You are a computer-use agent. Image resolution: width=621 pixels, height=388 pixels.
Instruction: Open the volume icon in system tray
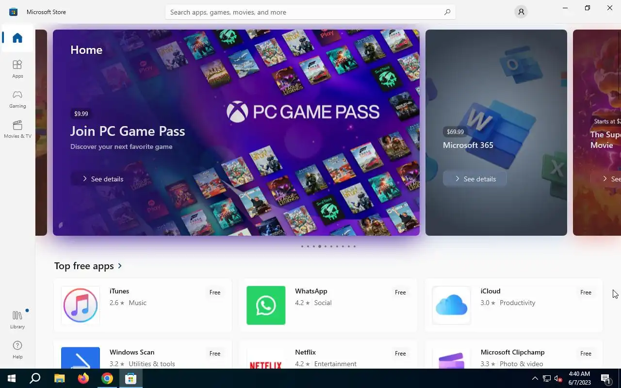558,378
